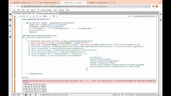The height and width of the screenshot is (96, 171).
Task: Open the Interactive Beam menu
Action: tap(46, 10)
